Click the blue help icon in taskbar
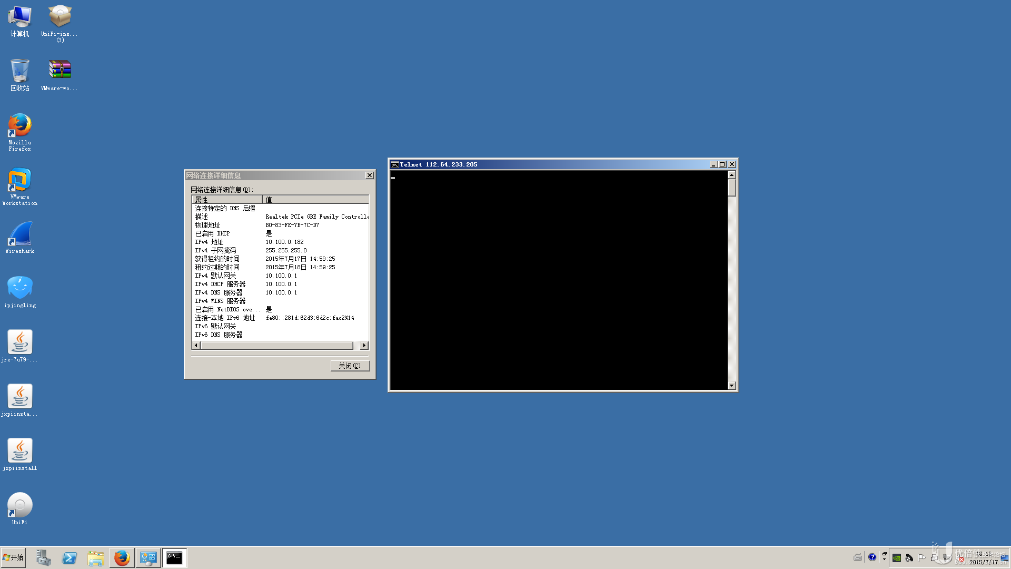This screenshot has width=1011, height=569. (873, 557)
